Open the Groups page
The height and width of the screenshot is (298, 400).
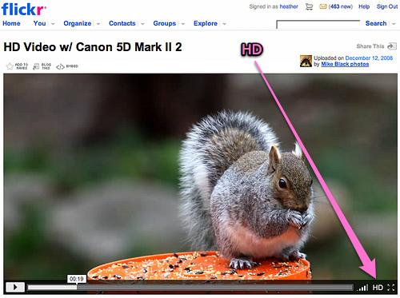tap(165, 23)
